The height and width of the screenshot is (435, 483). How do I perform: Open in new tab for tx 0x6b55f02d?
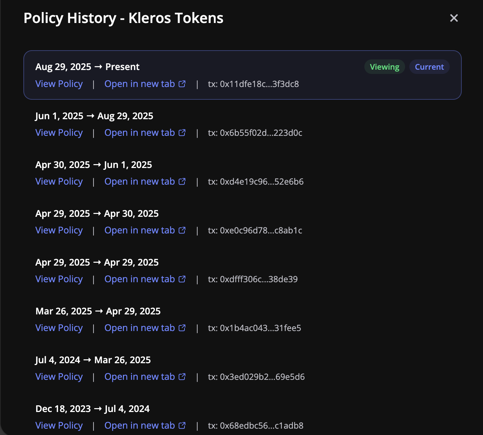(145, 133)
